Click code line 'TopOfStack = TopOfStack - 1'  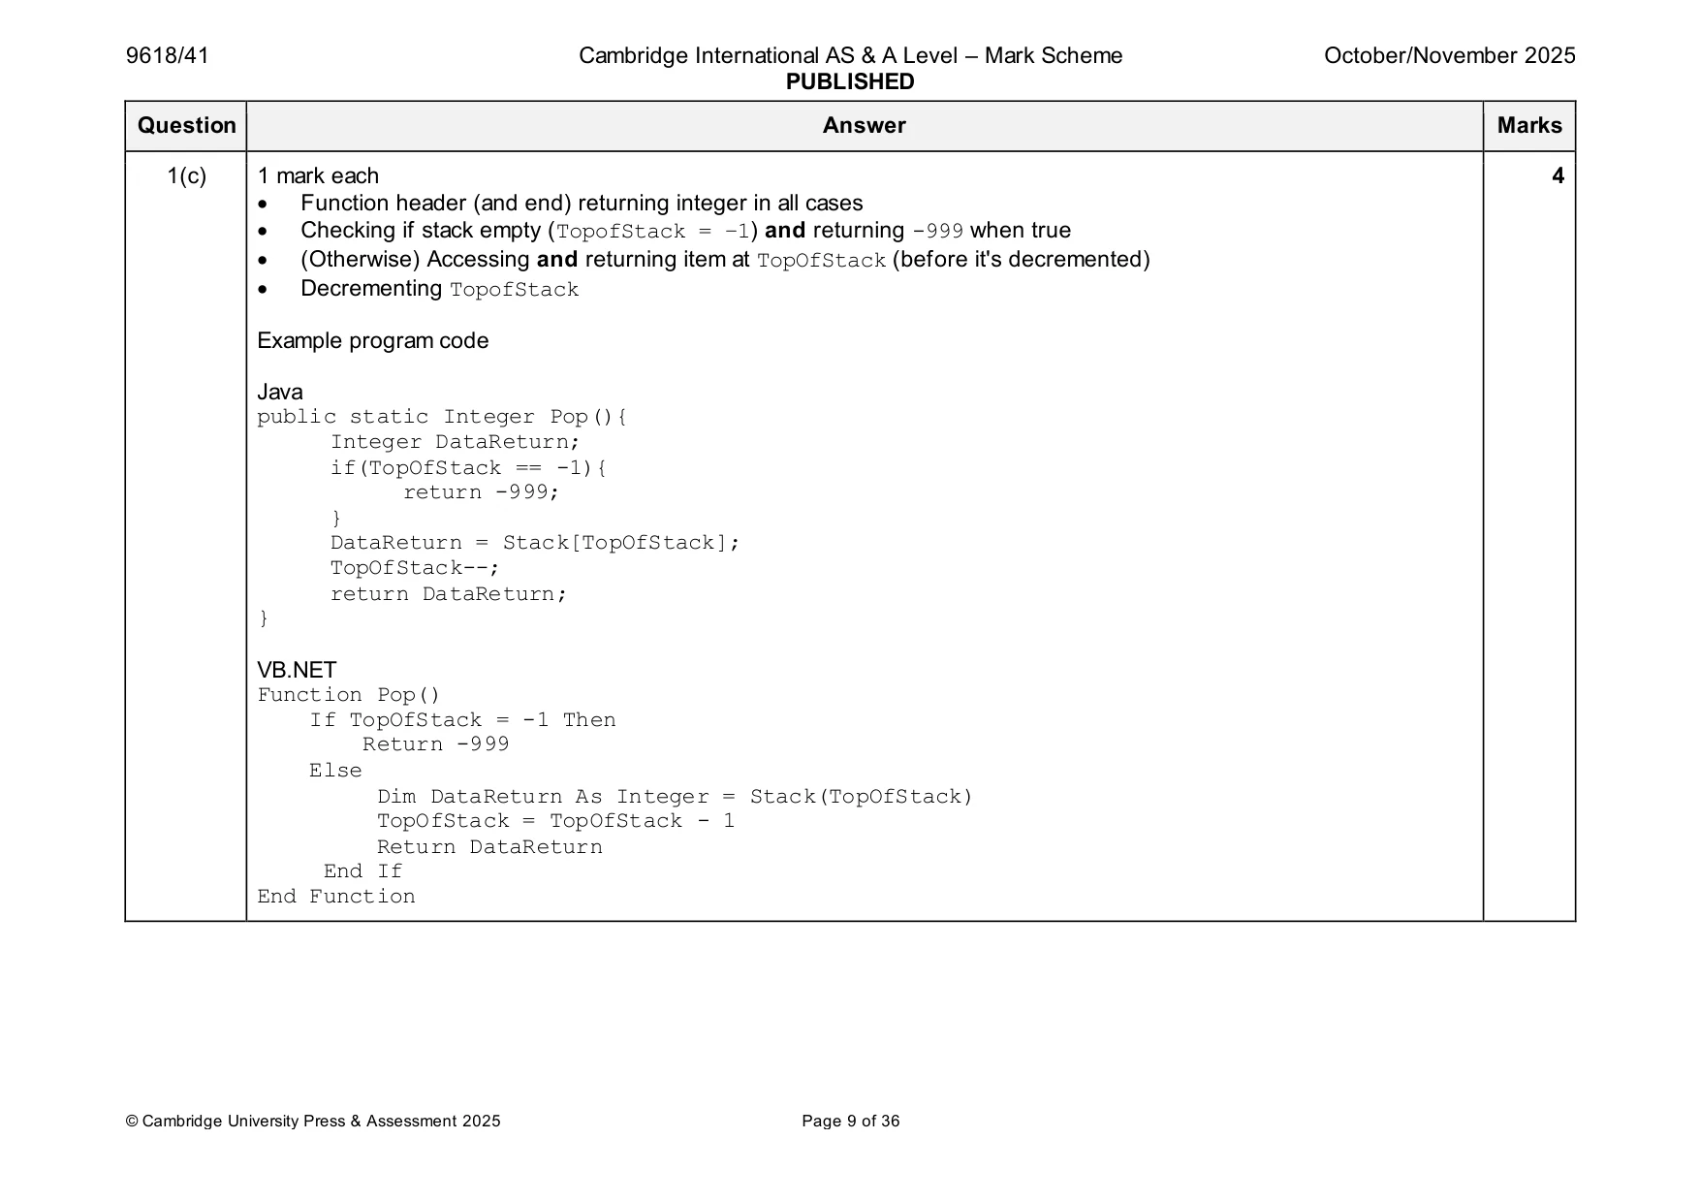556,821
